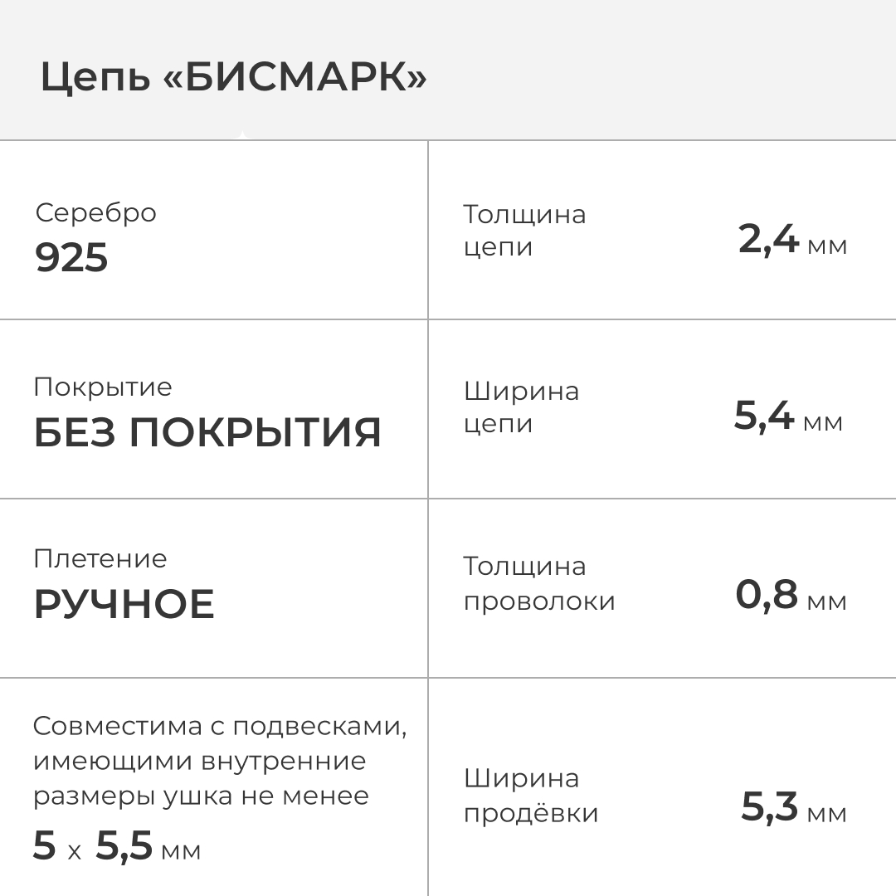
Task: Select the "Толщина цепи" label
Action: click(x=524, y=231)
